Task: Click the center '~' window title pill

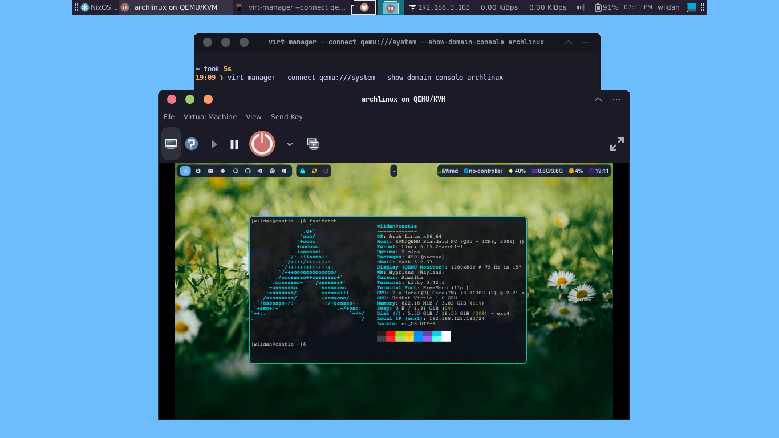Action: (394, 171)
